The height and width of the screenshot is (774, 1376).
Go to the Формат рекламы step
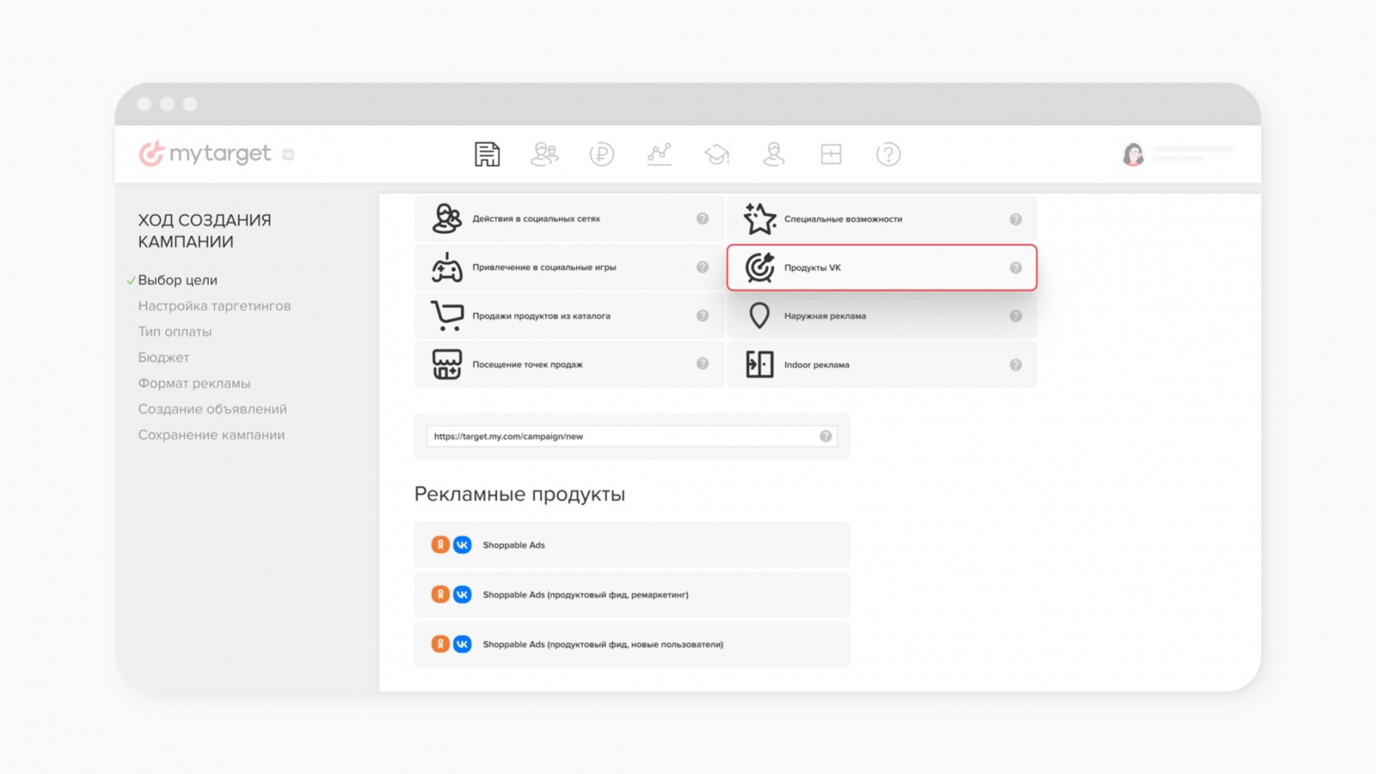194,384
